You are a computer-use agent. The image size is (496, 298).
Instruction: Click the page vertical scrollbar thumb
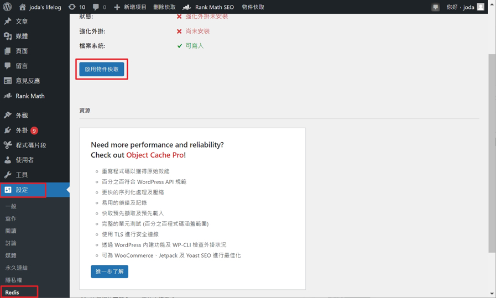point(492,153)
